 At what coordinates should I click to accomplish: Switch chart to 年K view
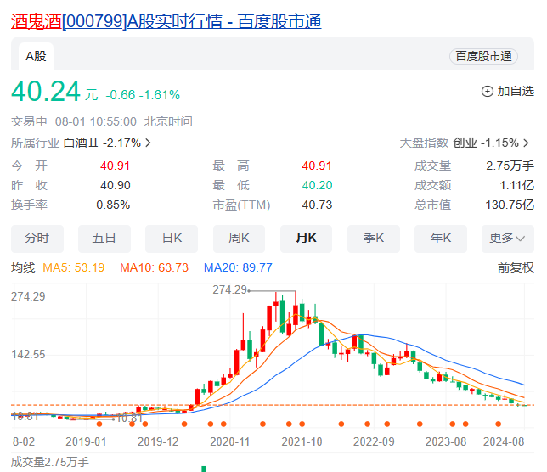pos(441,239)
